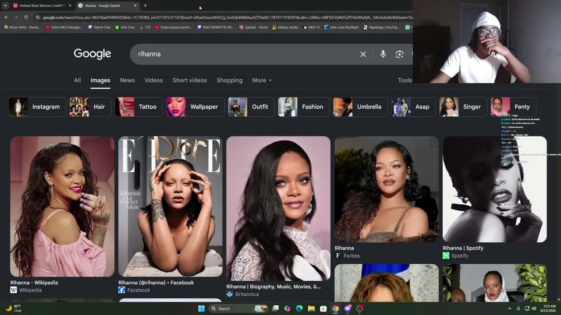561x315 pixels.
Task: Apply the Wallpaper filter chip
Action: click(x=195, y=107)
